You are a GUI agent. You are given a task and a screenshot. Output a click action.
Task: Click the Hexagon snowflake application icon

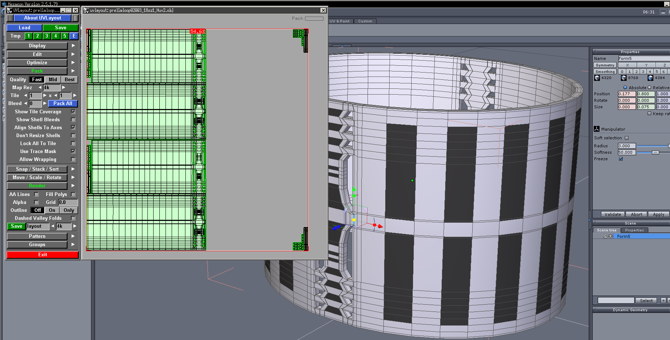click(x=4, y=4)
